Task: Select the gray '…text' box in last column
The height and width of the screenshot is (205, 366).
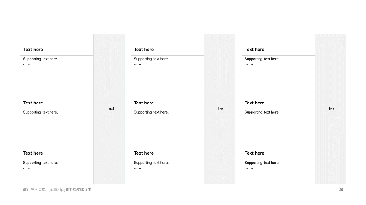Action: pos(330,109)
